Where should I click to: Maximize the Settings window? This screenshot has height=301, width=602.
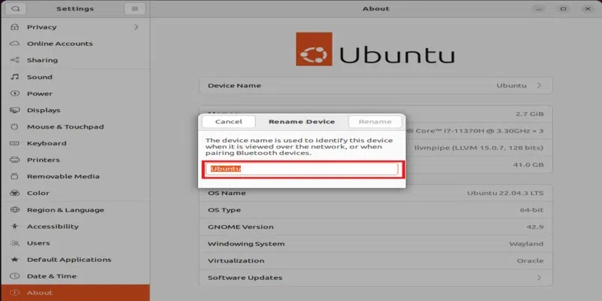pos(563,8)
